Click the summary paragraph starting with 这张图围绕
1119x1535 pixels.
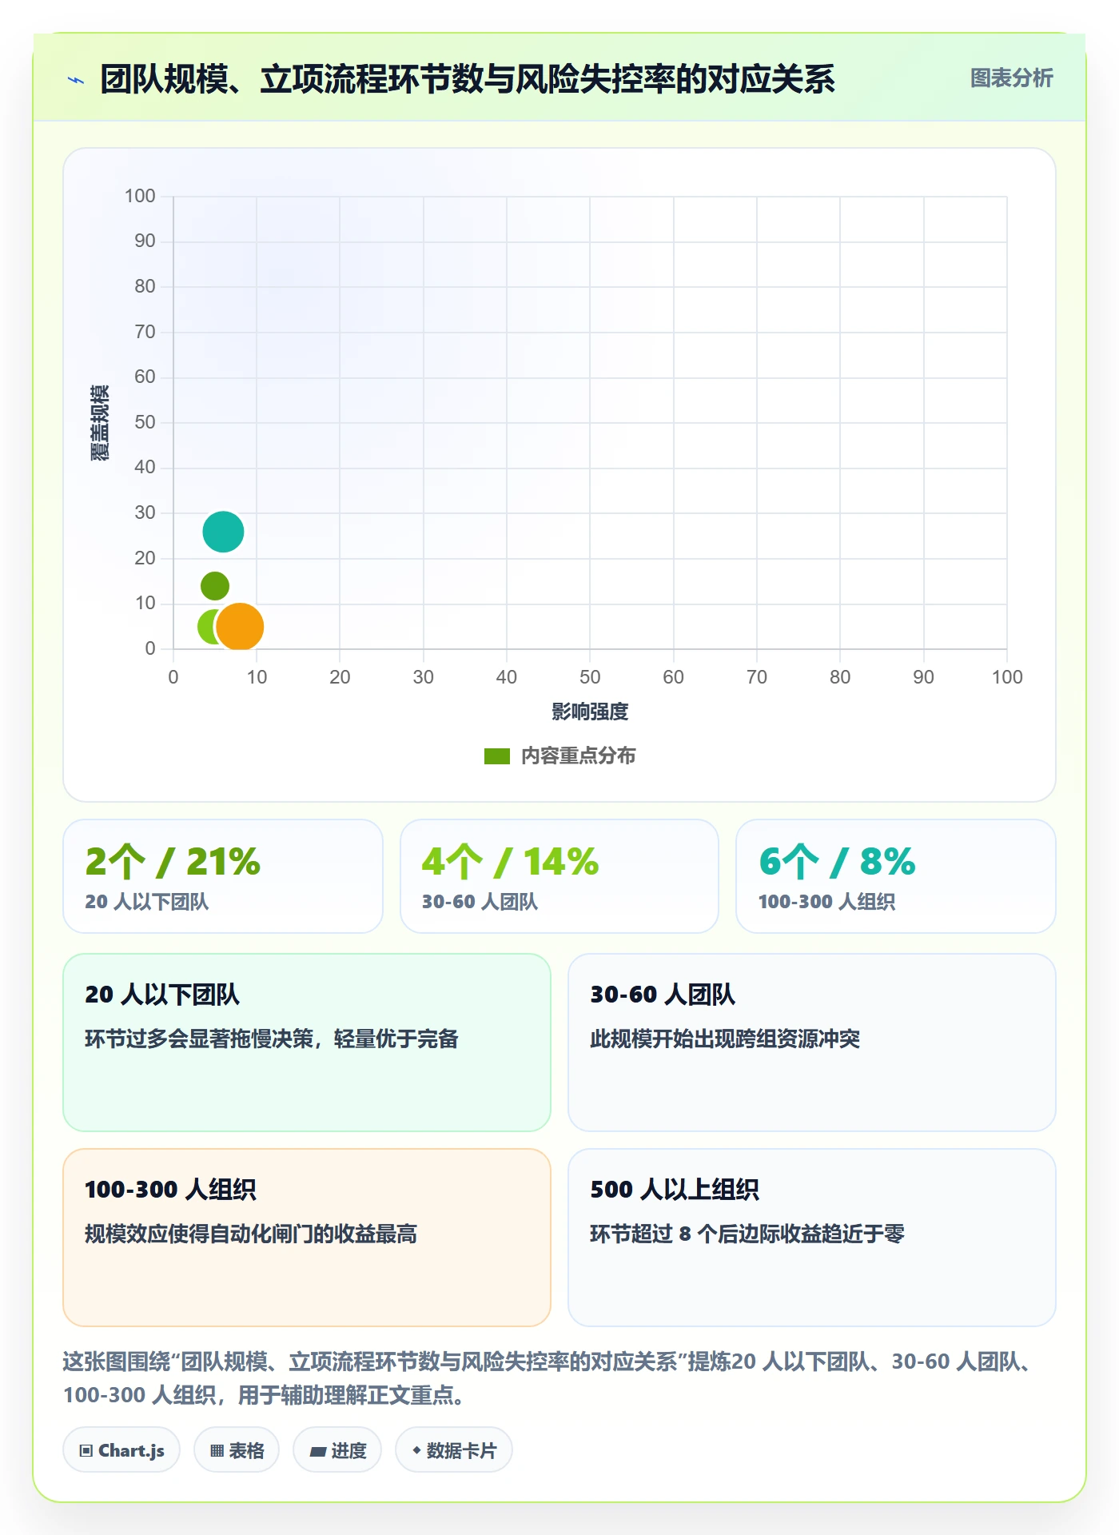coord(552,1378)
